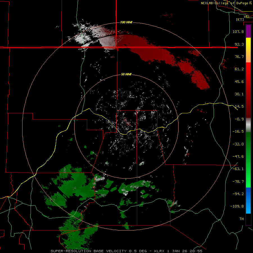Click the 100 NMI range ring label
Viewport: 253px width, 253px height.
tap(126, 22)
